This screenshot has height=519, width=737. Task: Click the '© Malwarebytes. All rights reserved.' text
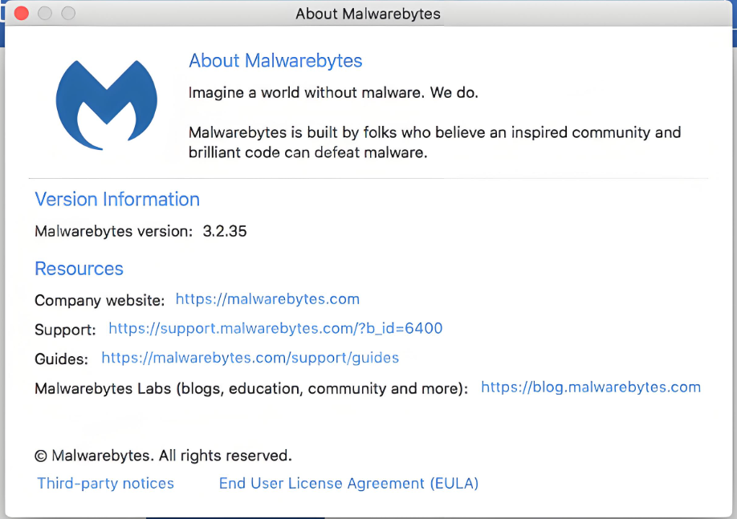(x=164, y=456)
